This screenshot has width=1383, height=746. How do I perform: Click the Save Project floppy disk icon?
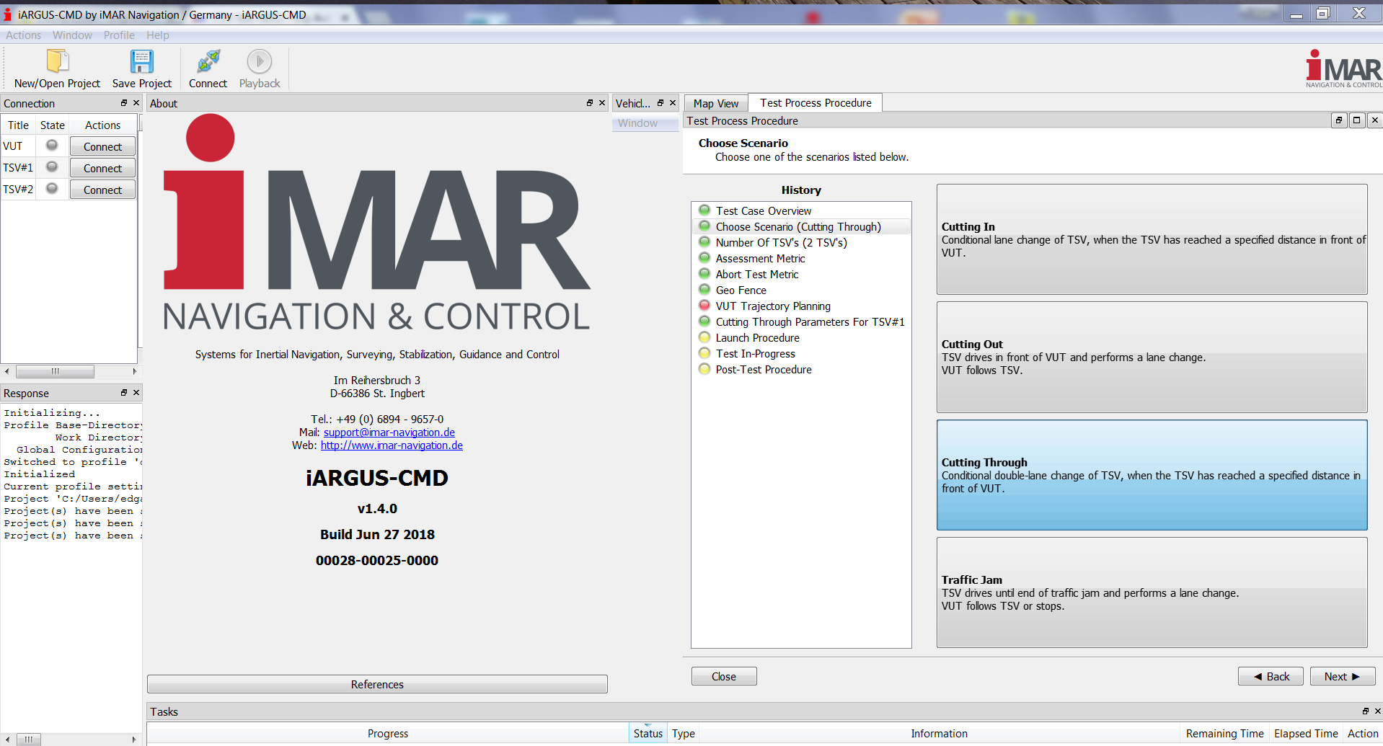pos(142,62)
